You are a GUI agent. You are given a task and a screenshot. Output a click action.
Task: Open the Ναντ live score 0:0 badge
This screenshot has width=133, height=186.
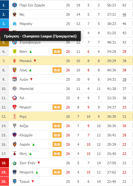point(57,52)
